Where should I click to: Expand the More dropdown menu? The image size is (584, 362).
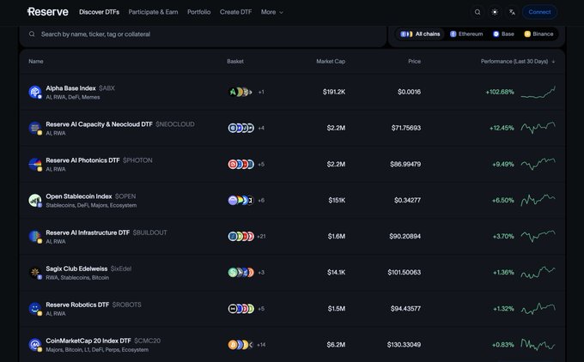[x=272, y=12]
